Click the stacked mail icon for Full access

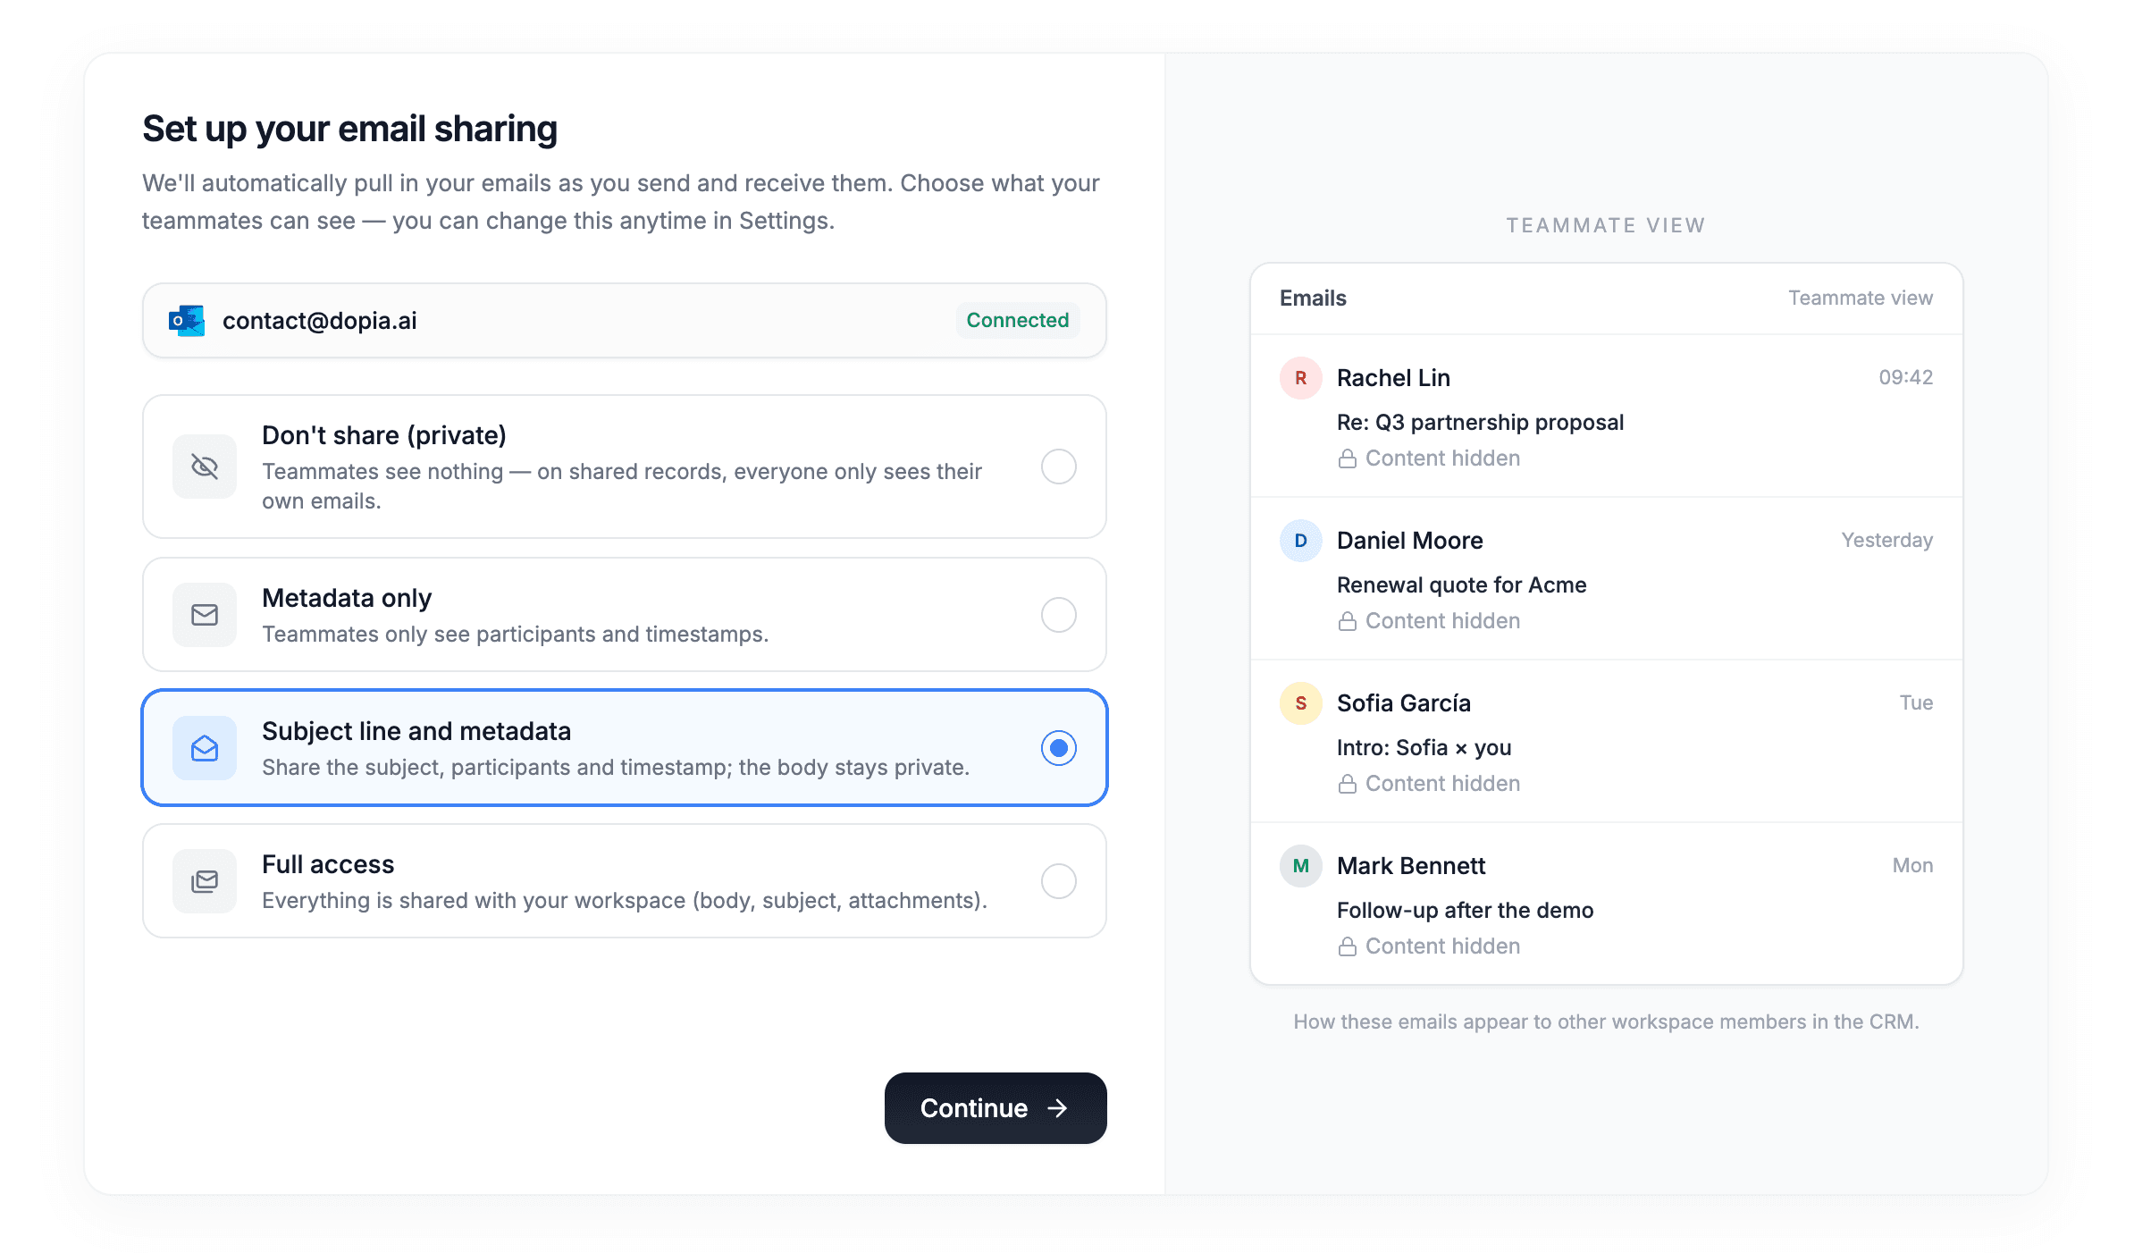tap(205, 881)
